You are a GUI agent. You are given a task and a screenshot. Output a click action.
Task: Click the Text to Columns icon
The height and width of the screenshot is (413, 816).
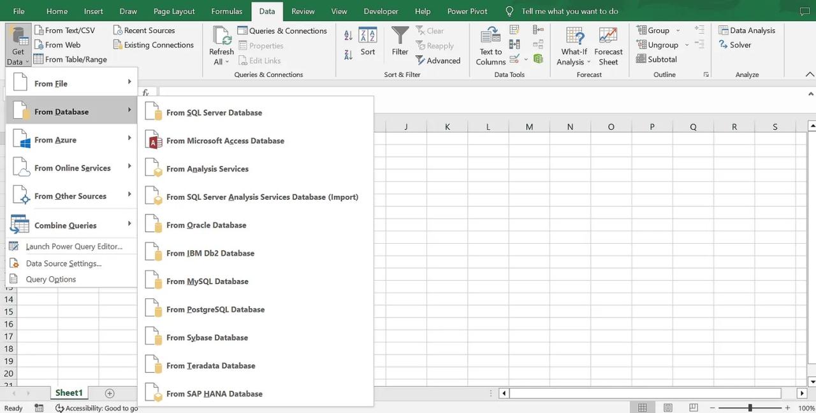click(490, 36)
